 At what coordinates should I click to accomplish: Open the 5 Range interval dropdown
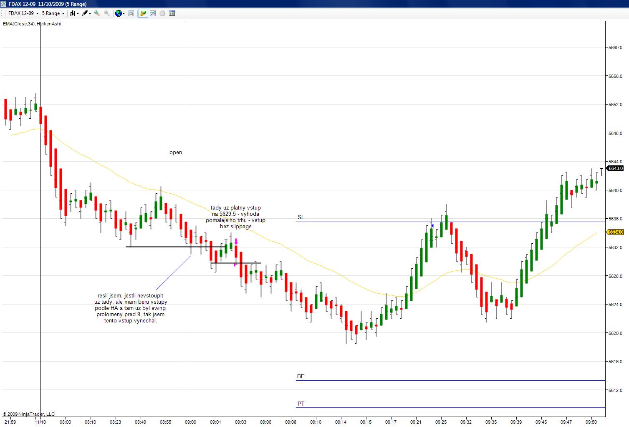pos(53,13)
